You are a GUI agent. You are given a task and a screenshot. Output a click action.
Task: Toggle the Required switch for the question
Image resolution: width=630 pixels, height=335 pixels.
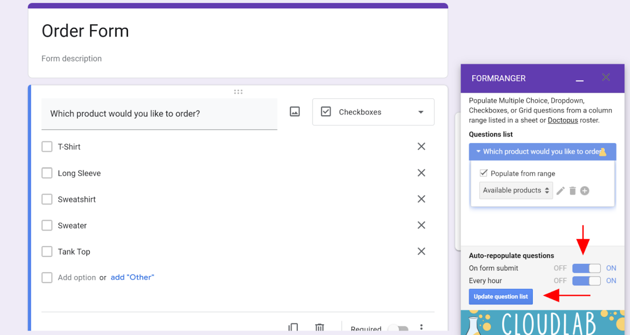(x=398, y=328)
